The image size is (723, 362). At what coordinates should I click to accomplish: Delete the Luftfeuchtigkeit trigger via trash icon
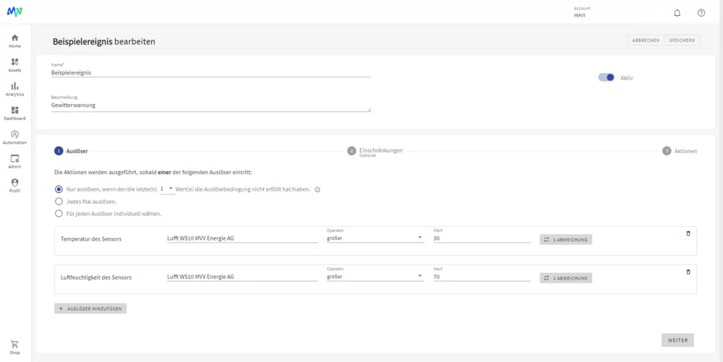tap(688, 272)
